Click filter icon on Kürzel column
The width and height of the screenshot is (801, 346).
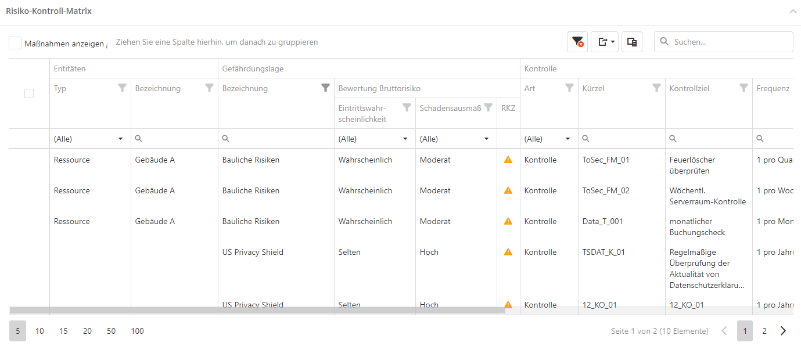[656, 88]
